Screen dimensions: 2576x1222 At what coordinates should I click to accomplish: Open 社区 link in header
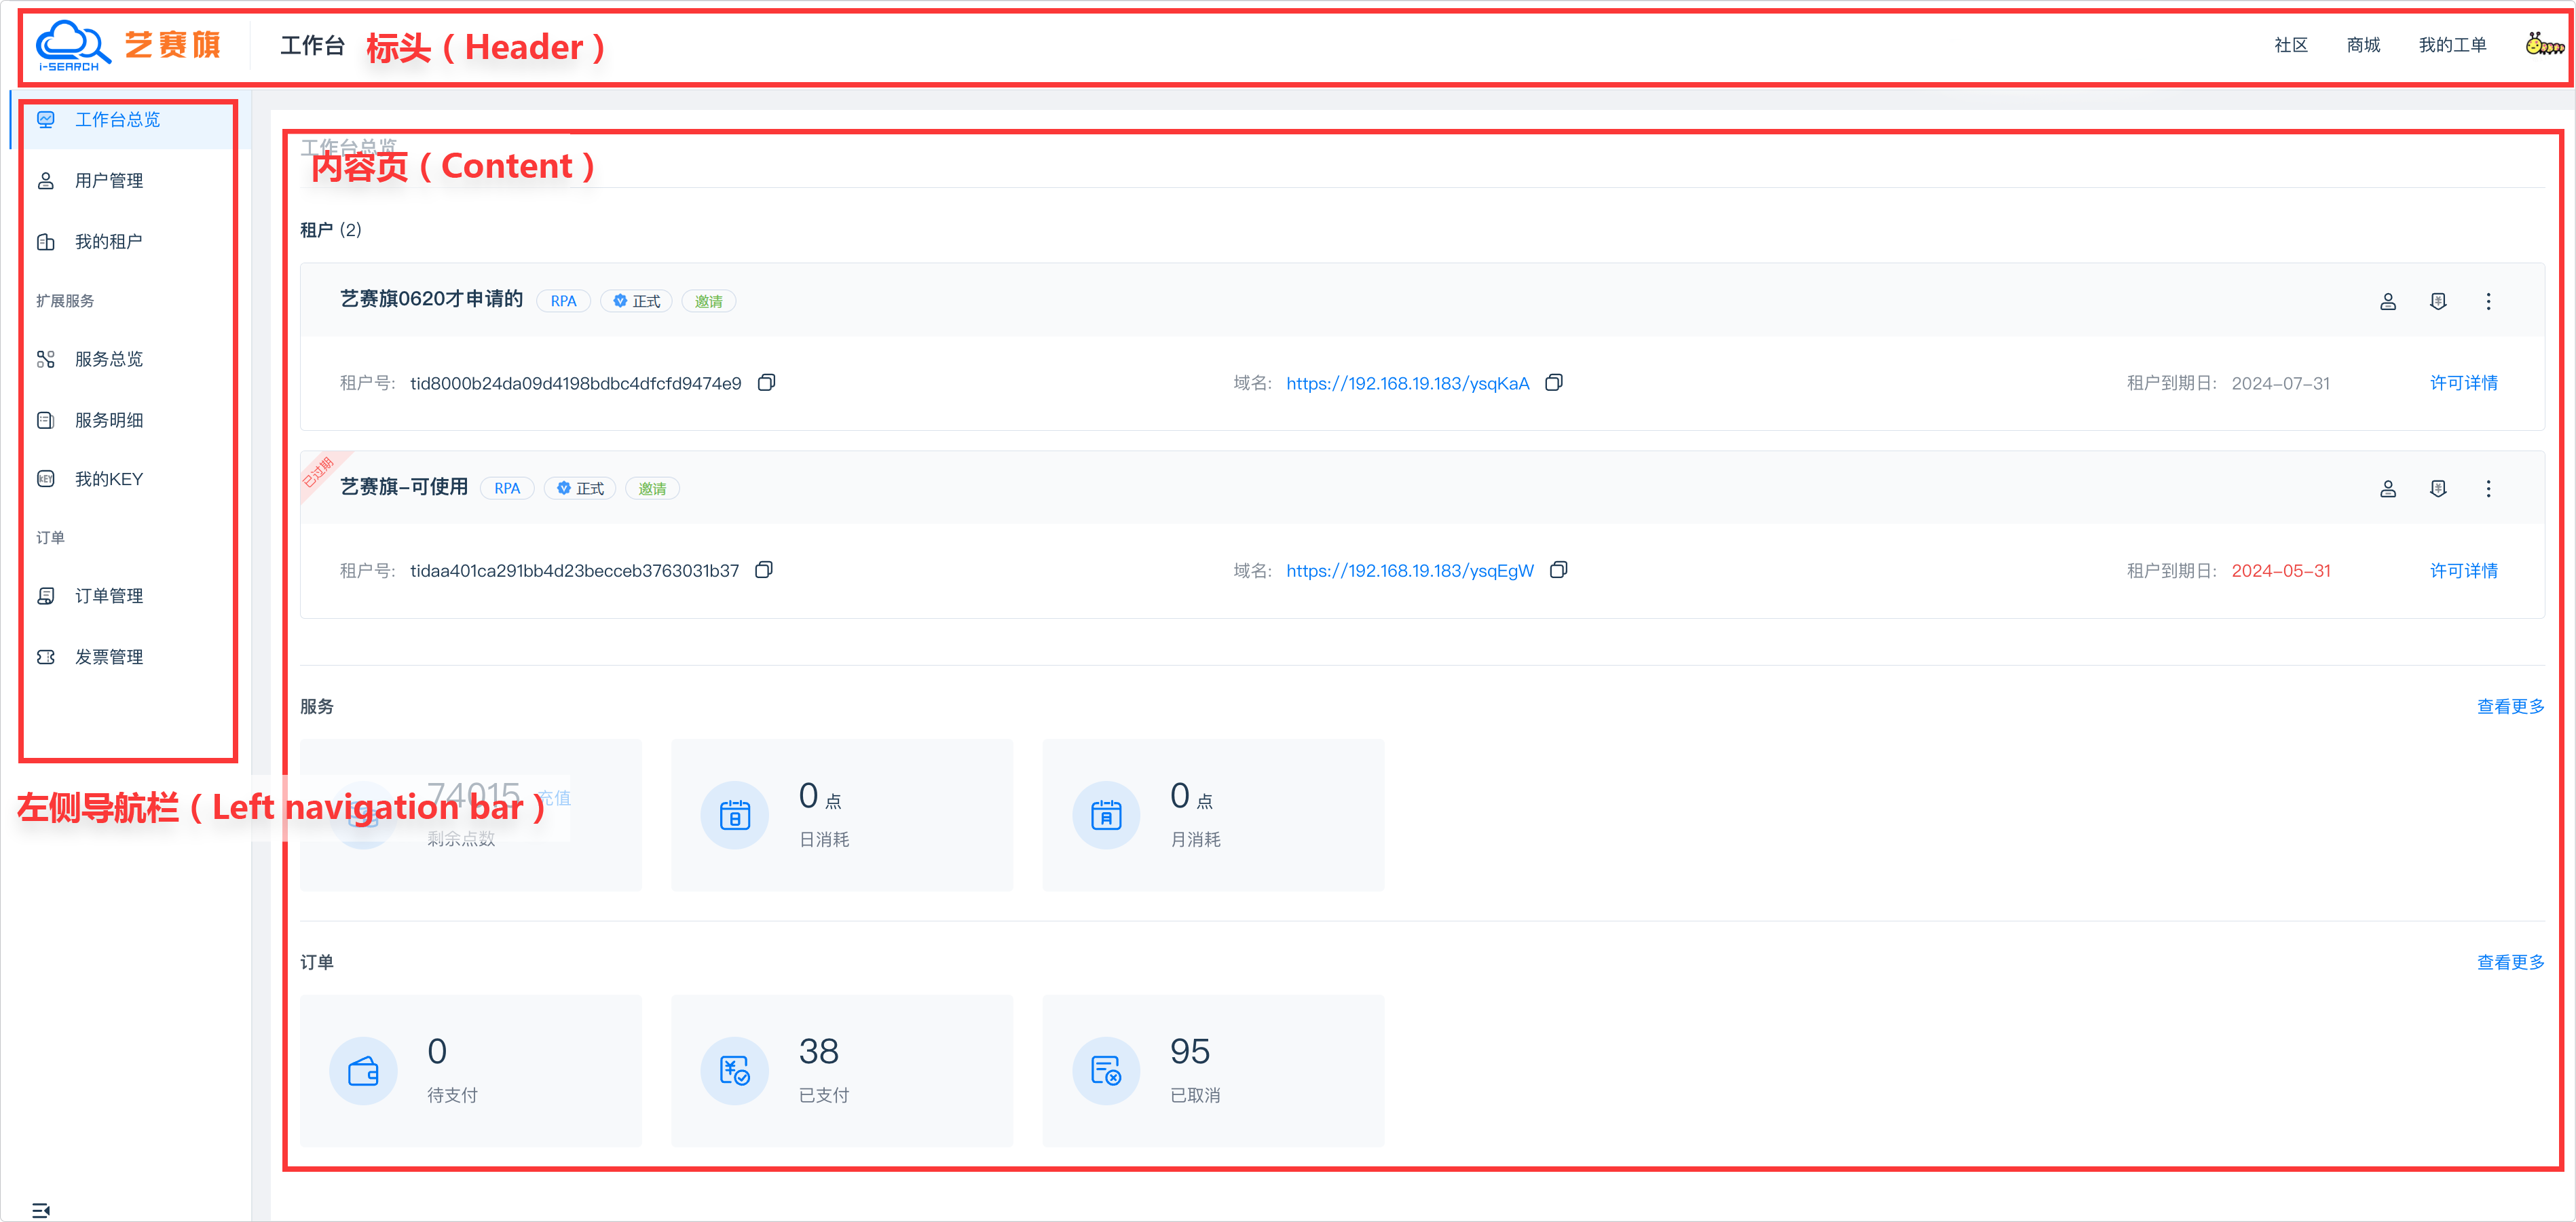(2290, 45)
